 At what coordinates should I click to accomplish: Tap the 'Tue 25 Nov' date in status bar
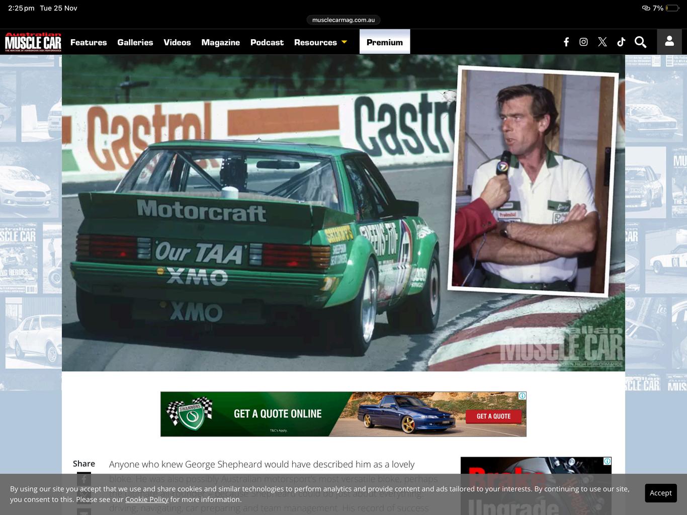click(58, 8)
